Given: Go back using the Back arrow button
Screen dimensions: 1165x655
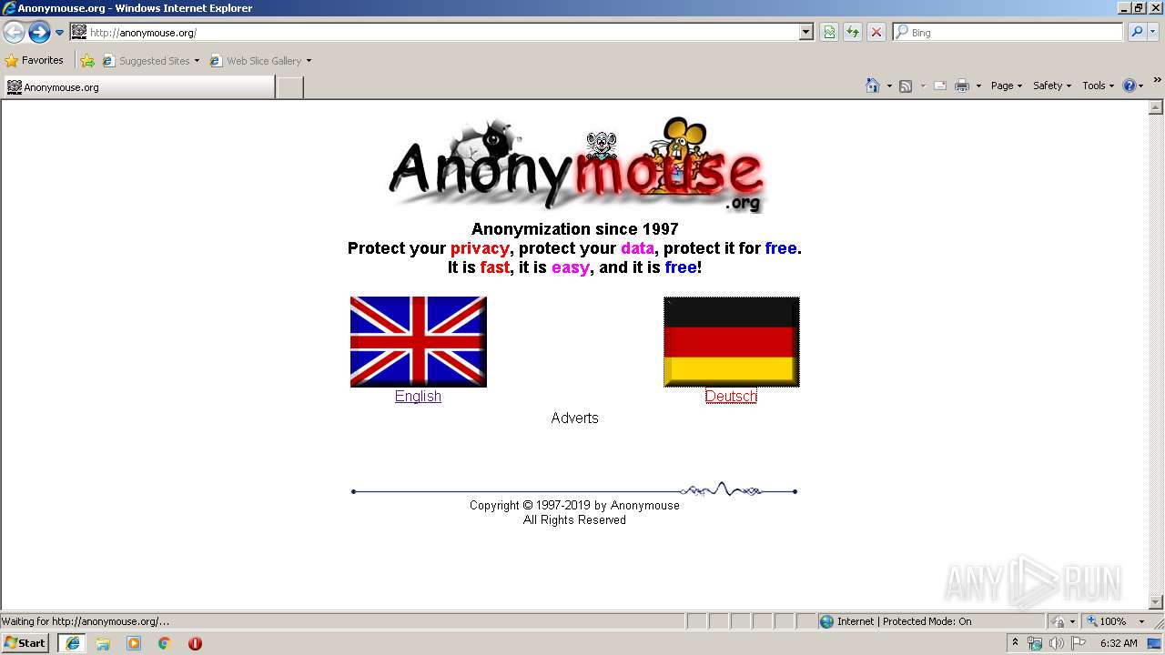Looking at the screenshot, I should click(14, 33).
